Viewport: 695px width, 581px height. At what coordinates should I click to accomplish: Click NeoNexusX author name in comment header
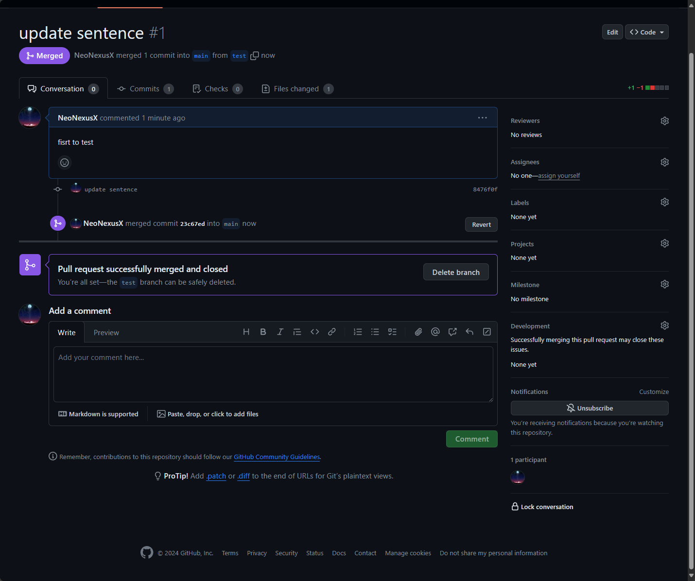click(x=78, y=118)
